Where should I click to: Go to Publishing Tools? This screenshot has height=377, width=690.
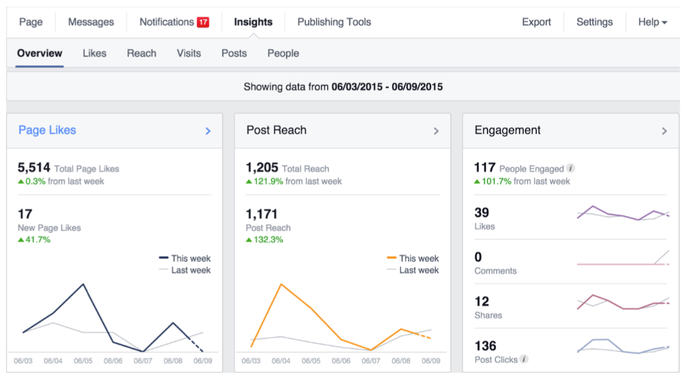tap(334, 22)
